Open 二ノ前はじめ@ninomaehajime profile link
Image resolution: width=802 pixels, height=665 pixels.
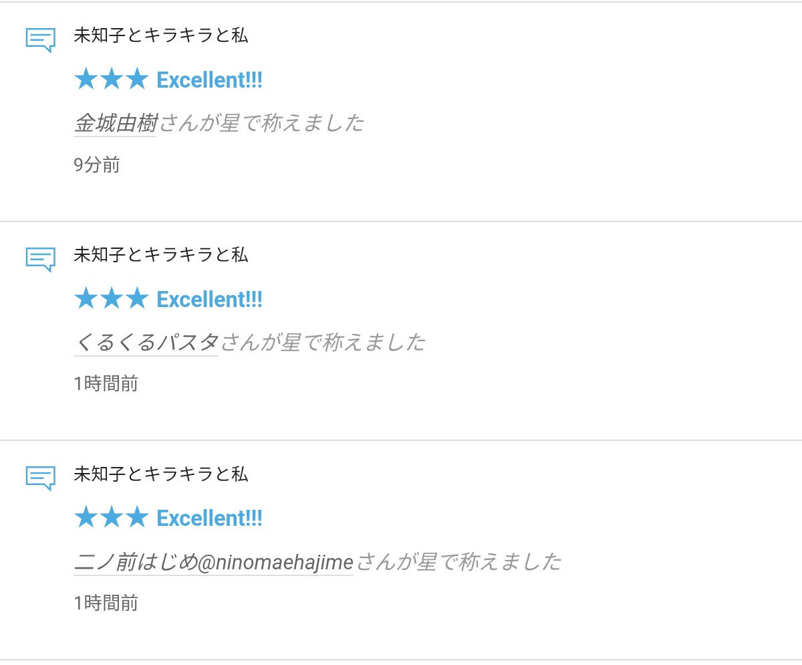point(213,562)
